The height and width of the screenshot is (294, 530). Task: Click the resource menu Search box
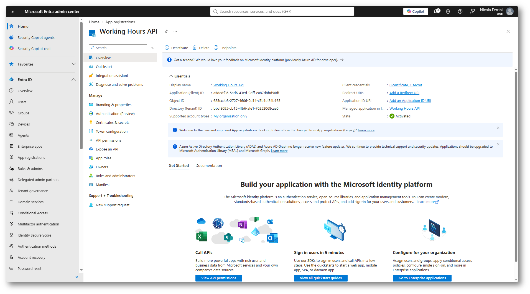coord(118,48)
